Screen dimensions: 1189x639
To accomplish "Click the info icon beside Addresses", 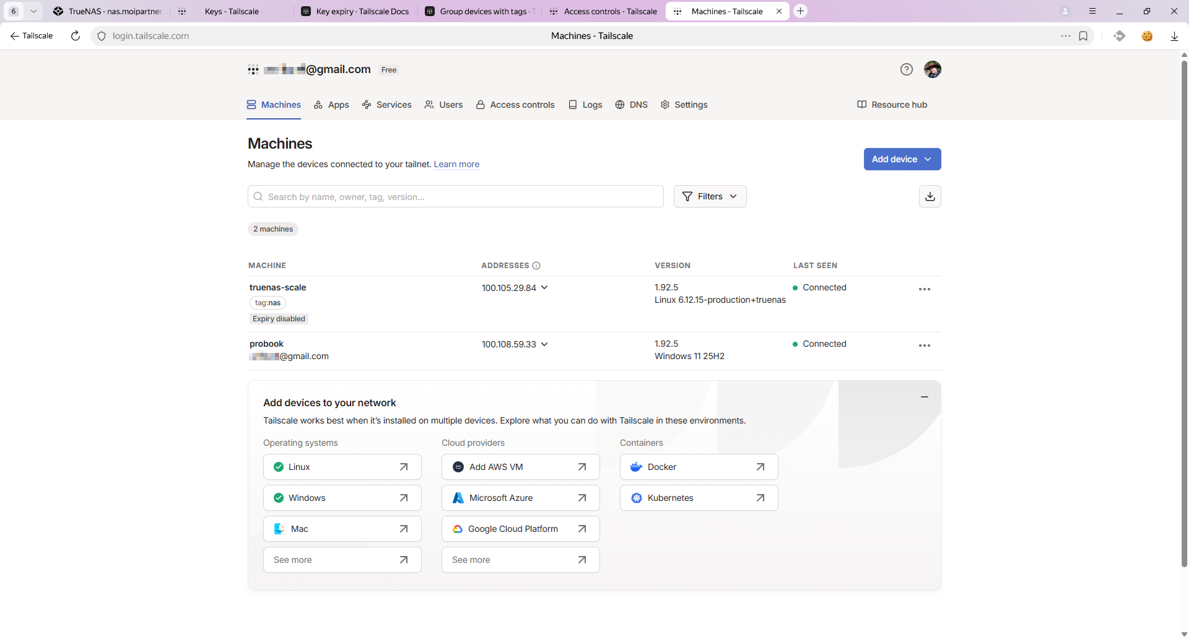I will (x=536, y=266).
